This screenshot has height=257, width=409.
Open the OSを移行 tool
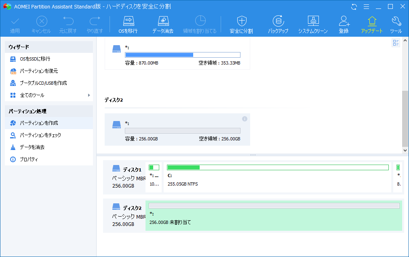[x=128, y=25]
